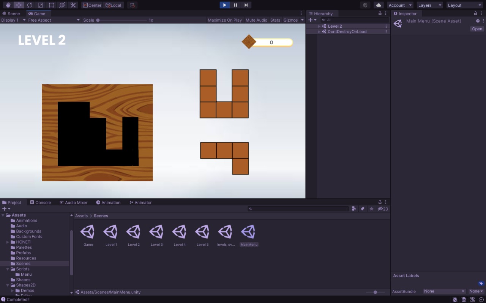
Task: Open the Account dropdown
Action: 400,5
